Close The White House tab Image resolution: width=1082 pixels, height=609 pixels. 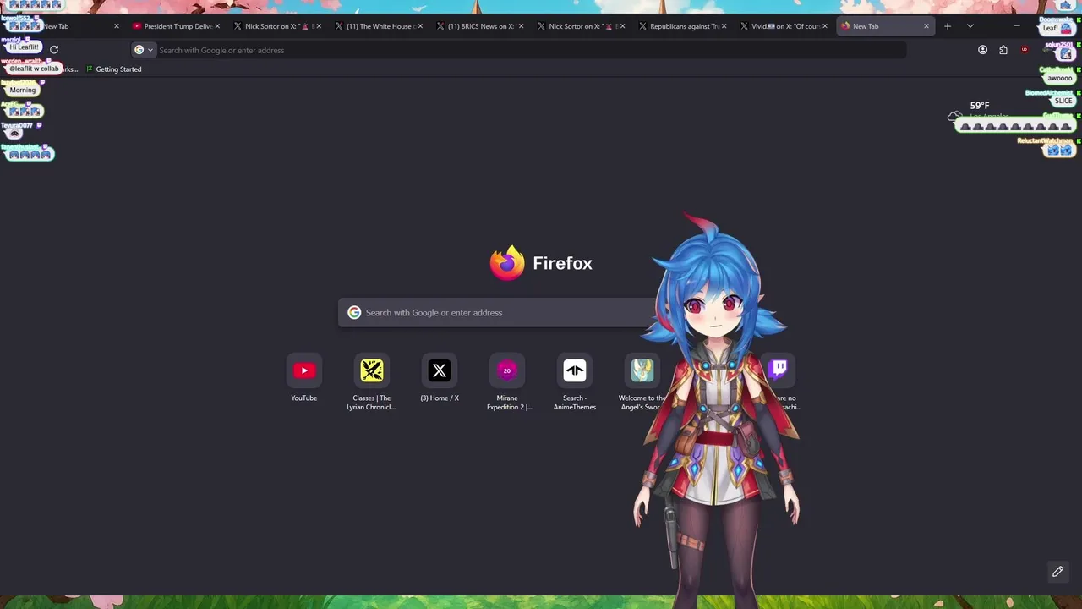420,26
